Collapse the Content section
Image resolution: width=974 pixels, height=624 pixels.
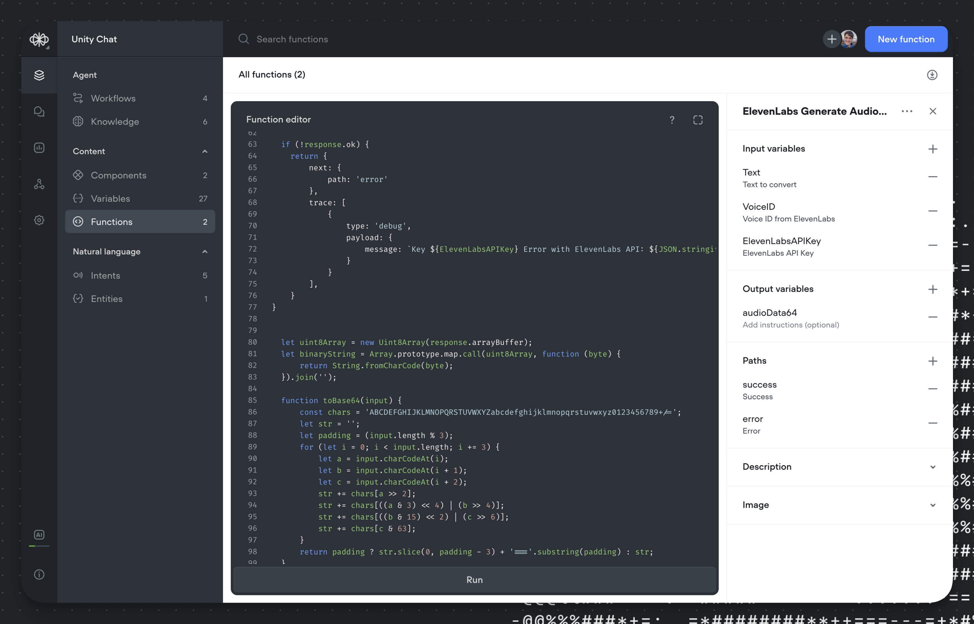(205, 152)
